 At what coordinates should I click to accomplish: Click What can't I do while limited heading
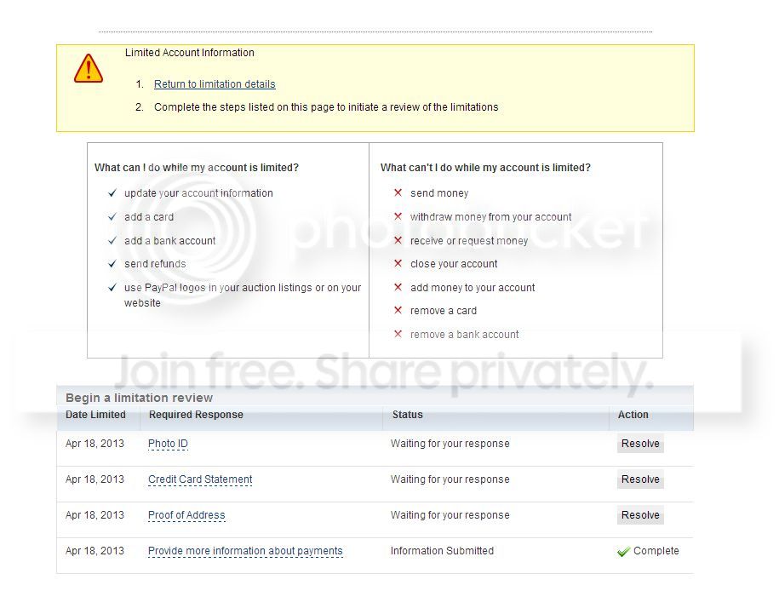coord(485,168)
